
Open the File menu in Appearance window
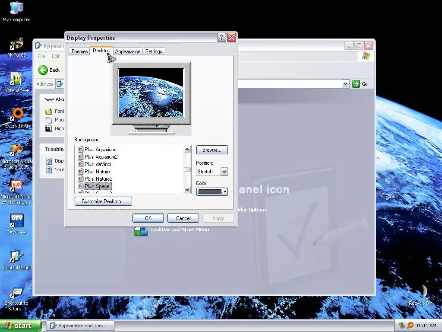[x=41, y=56]
